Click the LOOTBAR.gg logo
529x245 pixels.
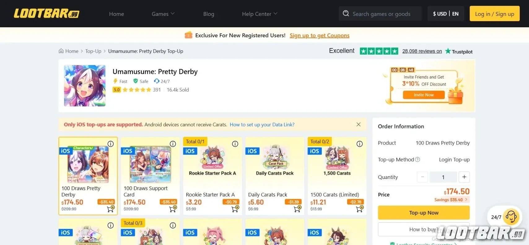[46, 13]
